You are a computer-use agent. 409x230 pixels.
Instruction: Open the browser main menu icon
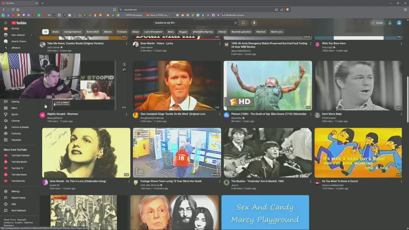(x=405, y=10)
